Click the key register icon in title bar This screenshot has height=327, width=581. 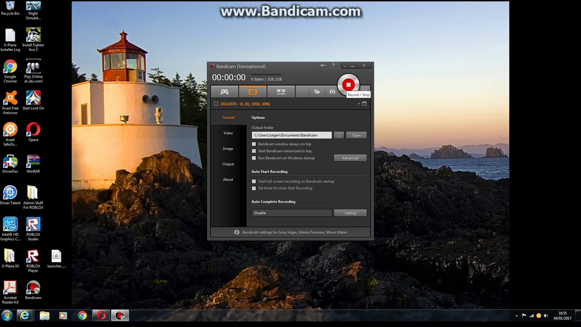coord(323,66)
